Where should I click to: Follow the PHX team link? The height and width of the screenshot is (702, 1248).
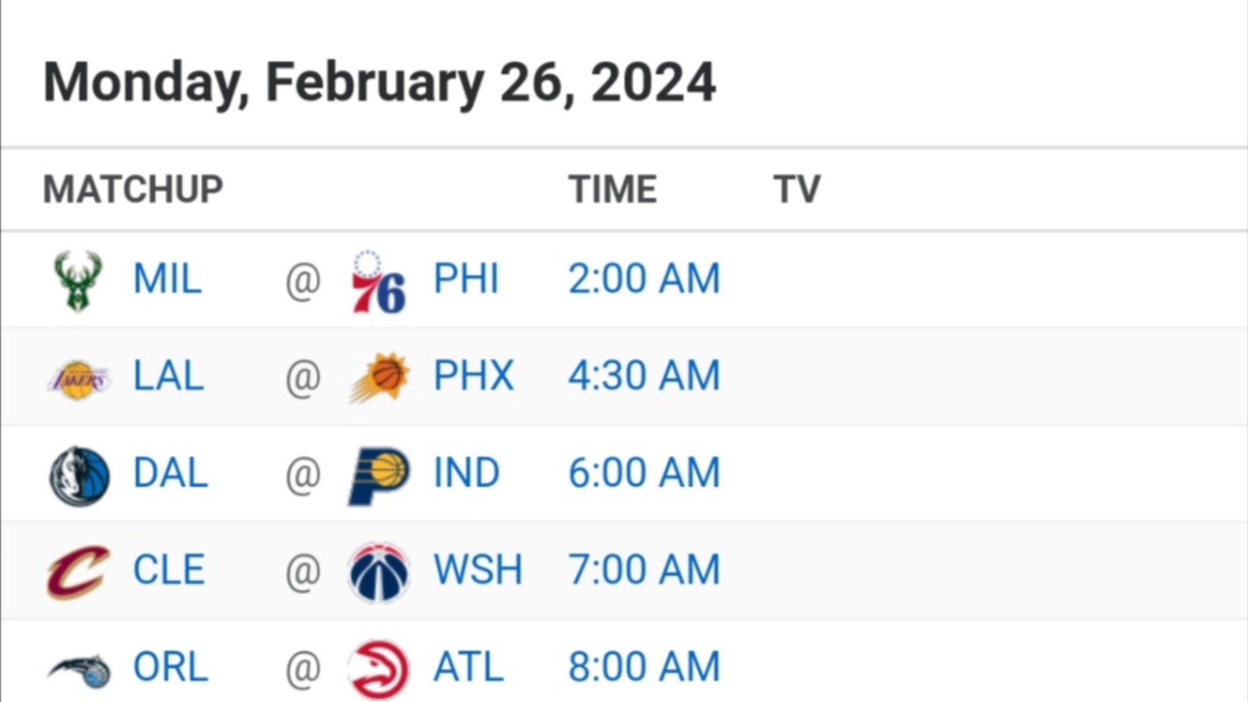coord(474,376)
